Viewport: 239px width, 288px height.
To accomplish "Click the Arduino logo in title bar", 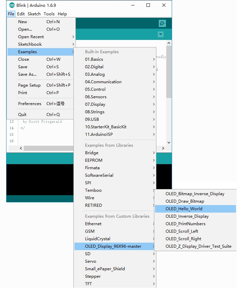I will 12,5.
